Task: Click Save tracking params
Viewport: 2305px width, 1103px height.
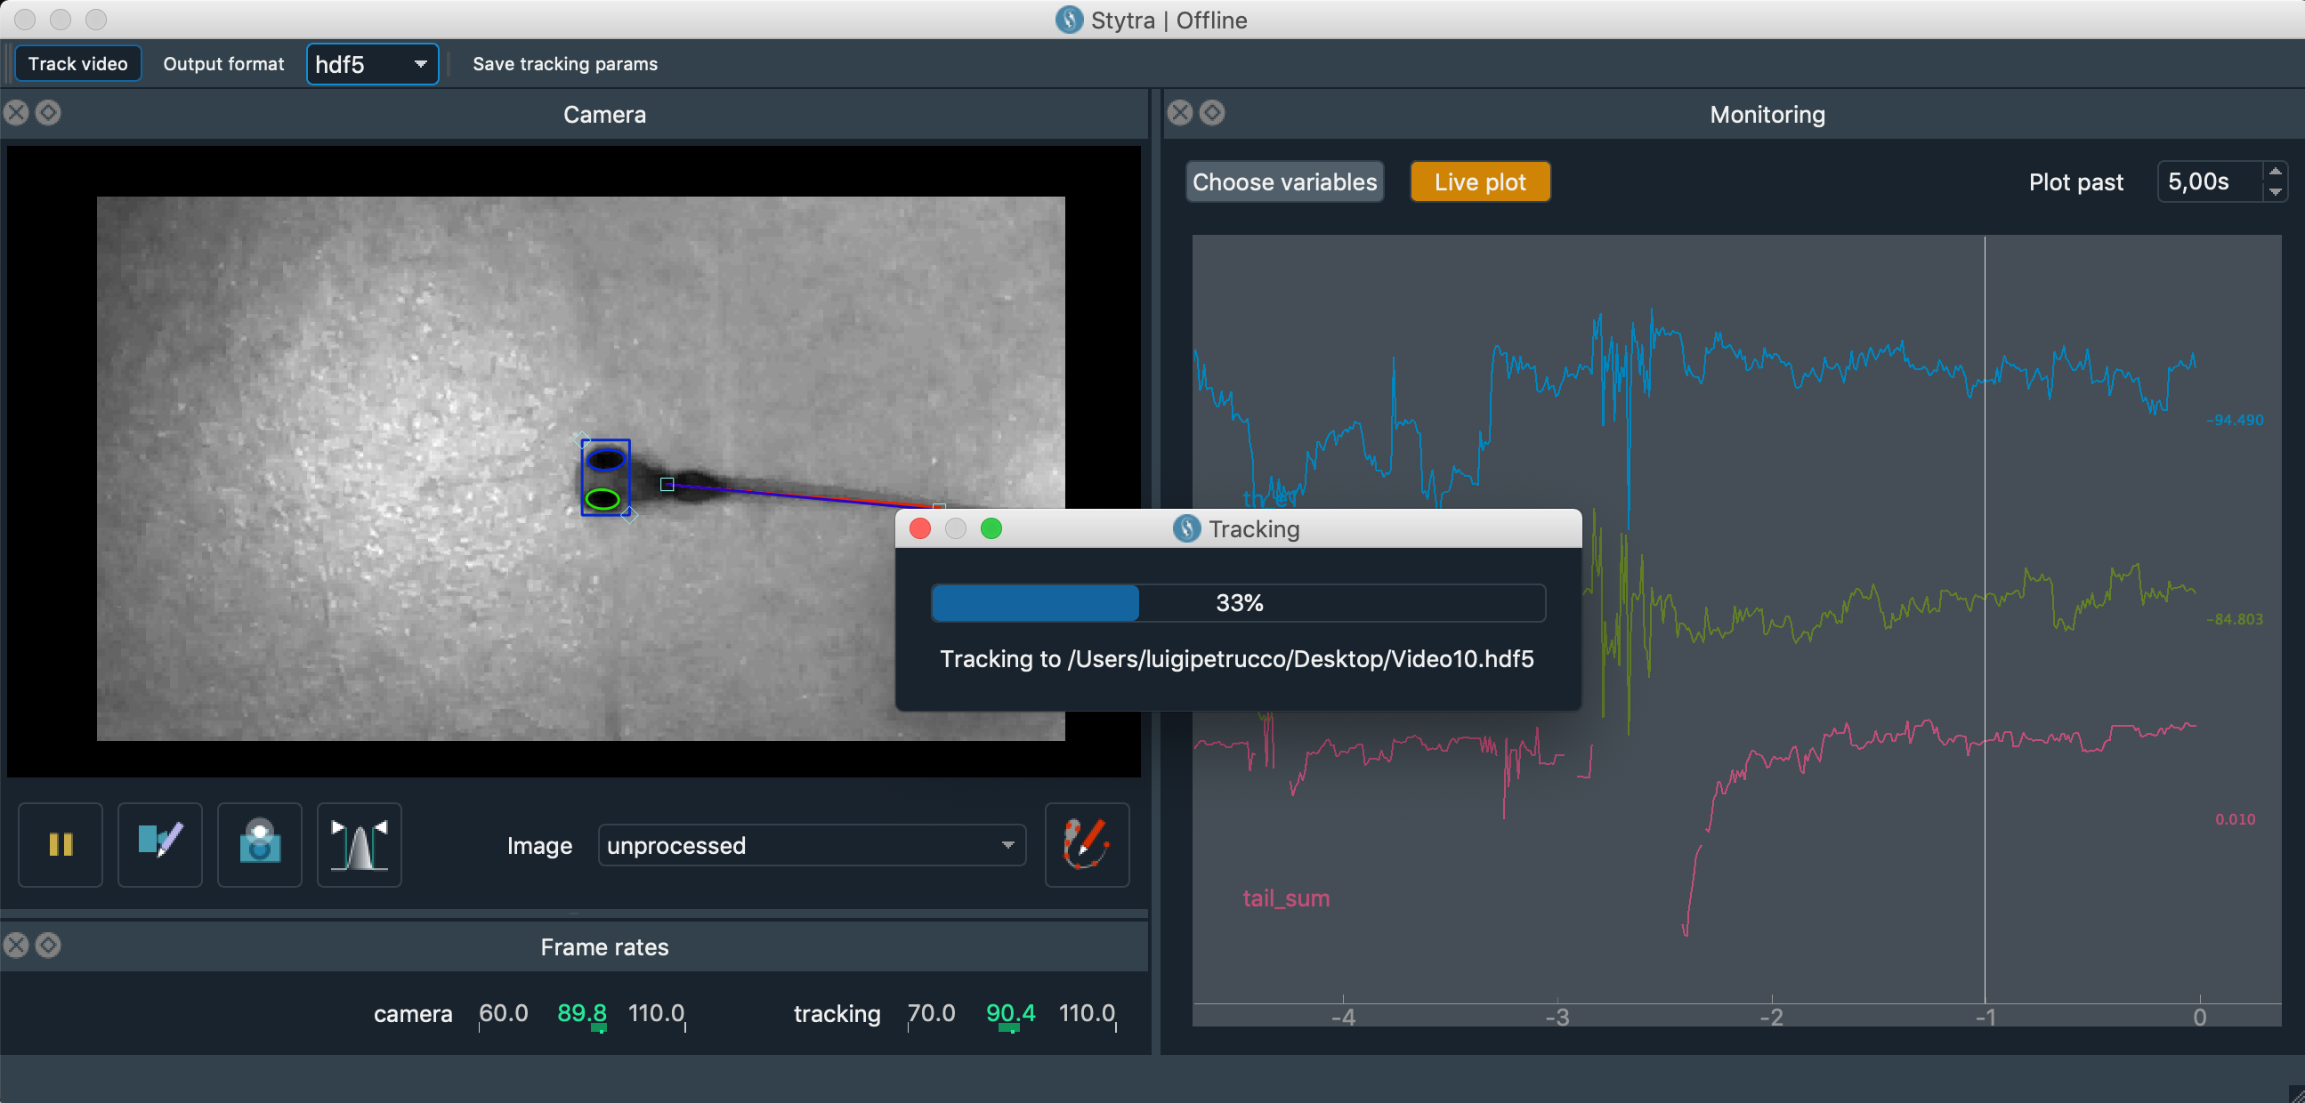Action: [x=564, y=64]
